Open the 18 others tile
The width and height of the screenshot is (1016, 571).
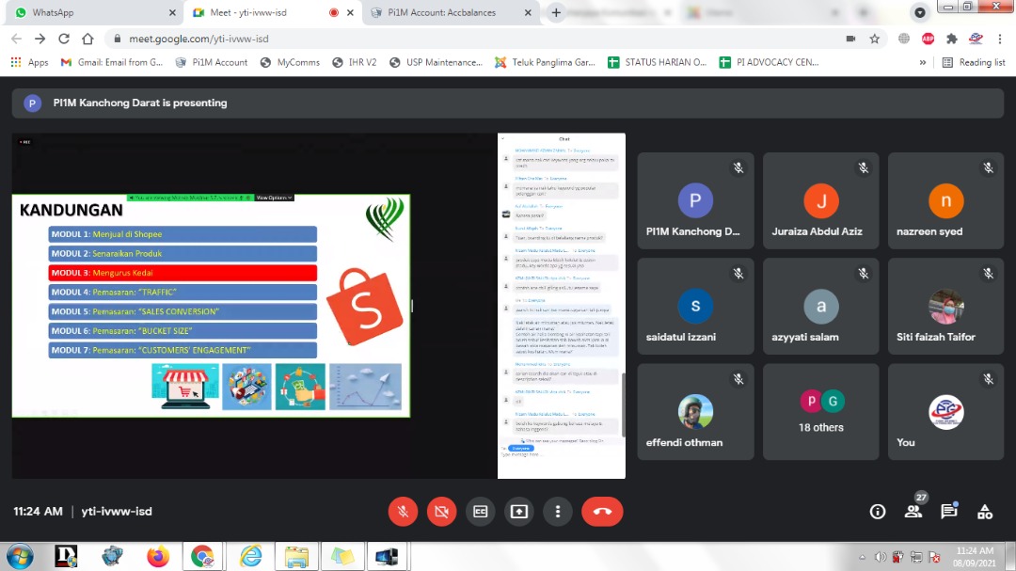[821, 412]
